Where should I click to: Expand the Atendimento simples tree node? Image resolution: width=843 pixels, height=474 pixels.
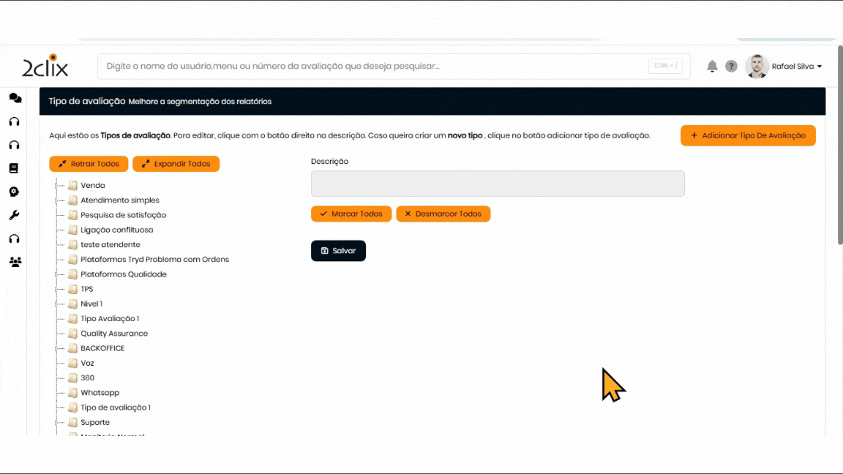(x=56, y=200)
